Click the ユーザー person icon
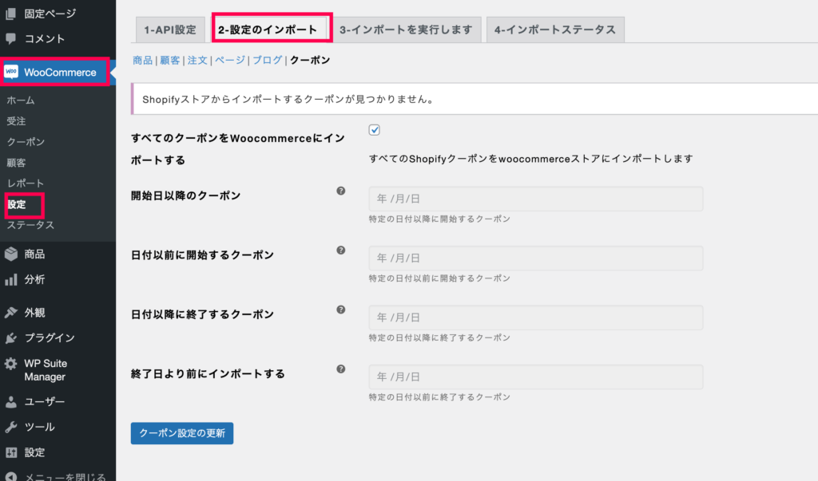 click(11, 402)
